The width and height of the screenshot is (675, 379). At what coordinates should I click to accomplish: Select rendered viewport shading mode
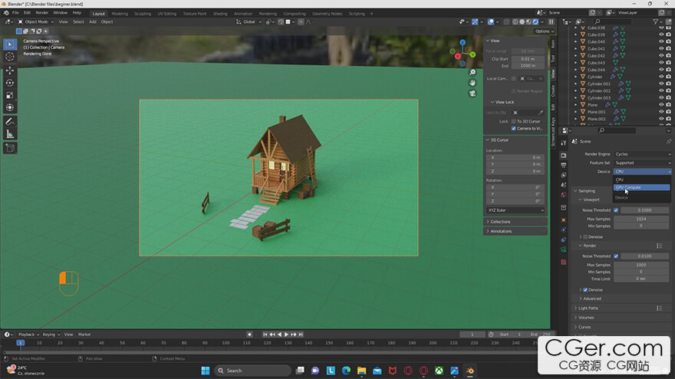tap(535, 22)
